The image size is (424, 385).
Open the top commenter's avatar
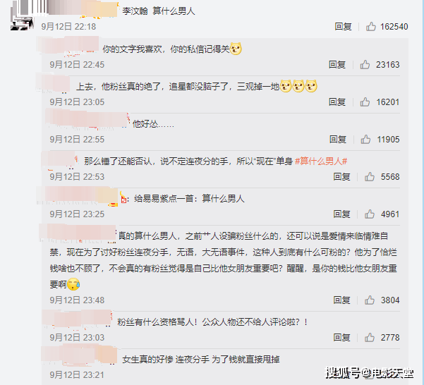coord(22,16)
